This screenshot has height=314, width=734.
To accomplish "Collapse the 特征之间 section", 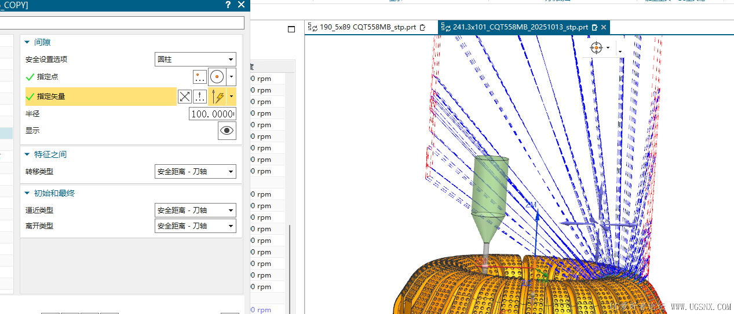I will point(27,154).
